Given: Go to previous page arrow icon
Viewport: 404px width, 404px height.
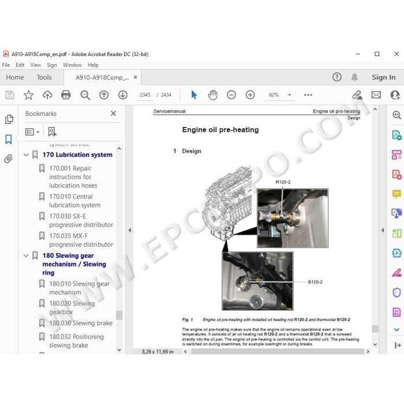Looking at the screenshot, I should point(104,95).
